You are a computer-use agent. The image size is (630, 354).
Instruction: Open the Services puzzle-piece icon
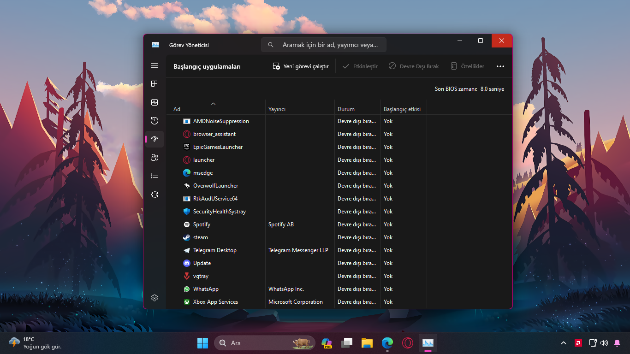155,195
